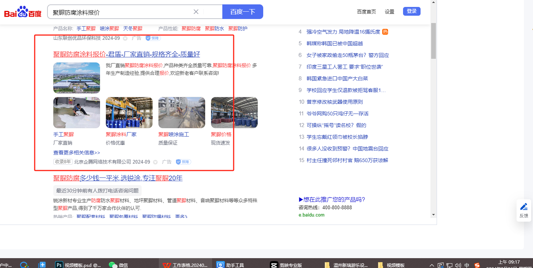
Task: Open the 聚脲喷涂施工 link
Action: 174,134
